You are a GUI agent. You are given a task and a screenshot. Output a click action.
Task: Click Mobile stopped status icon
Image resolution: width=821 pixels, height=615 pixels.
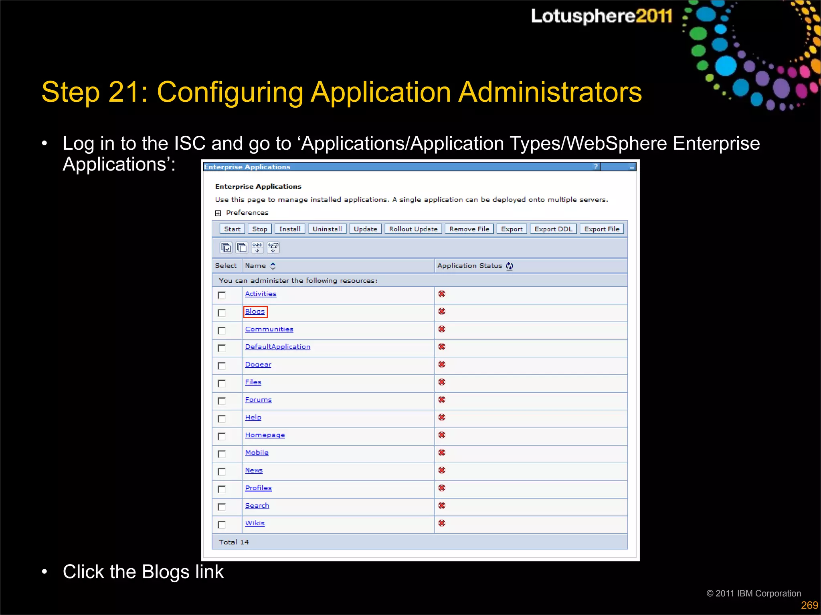[442, 452]
